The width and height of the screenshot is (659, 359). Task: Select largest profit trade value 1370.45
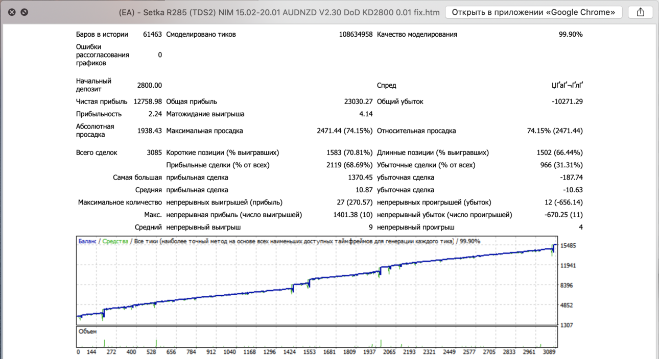click(x=361, y=177)
